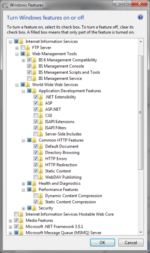Click folder icon beside Health and Diagnostics
Screen dimensions: 150x253
34,184
